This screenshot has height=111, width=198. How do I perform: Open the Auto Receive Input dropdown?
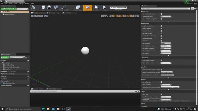coord(166,97)
